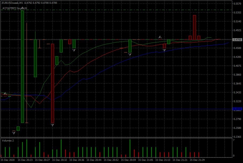Screen dimensions: 243x163
Task: Select the tallest green candle near 20:23
Action: point(23,67)
